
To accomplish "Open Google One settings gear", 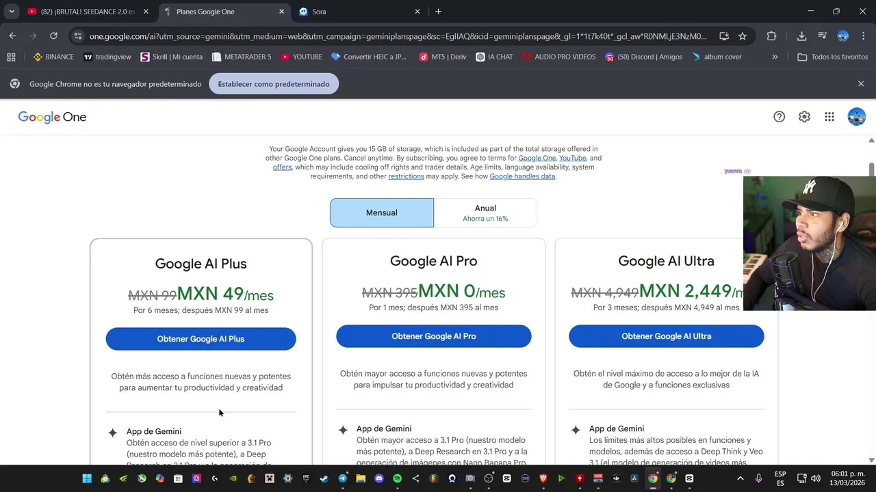I will [804, 117].
